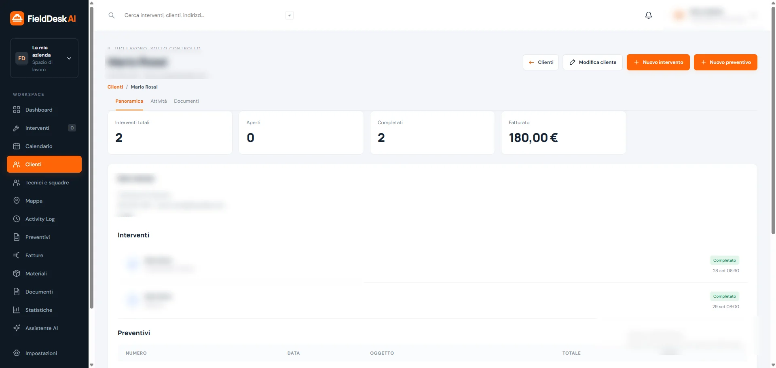The height and width of the screenshot is (368, 776).
Task: Click the Materiali box icon
Action: (17, 273)
